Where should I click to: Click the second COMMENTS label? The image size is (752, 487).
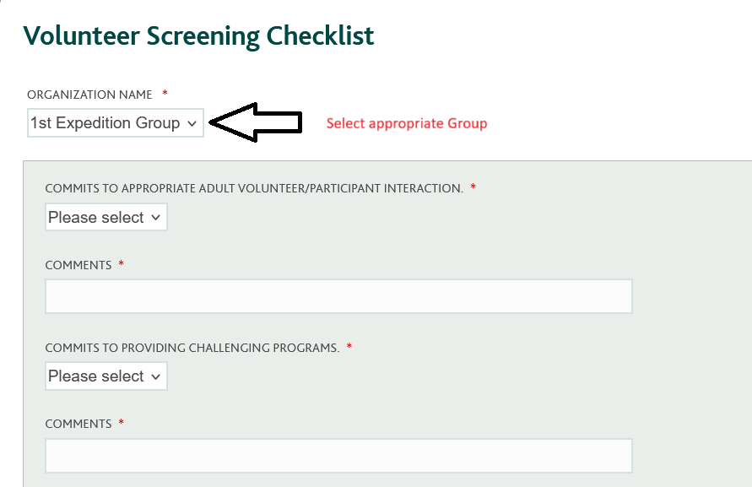tap(78, 424)
